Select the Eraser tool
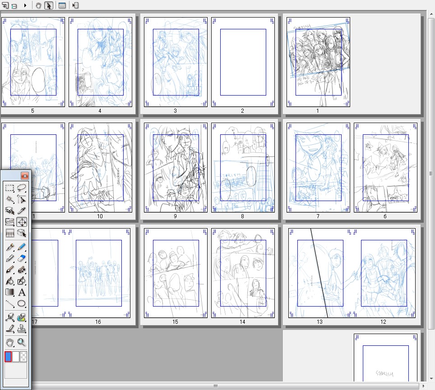The image size is (435, 390). (22, 258)
